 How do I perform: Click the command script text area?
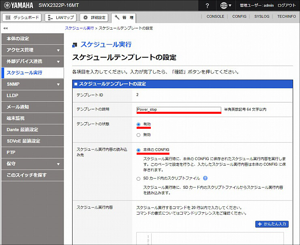pyautogui.click(x=210, y=239)
